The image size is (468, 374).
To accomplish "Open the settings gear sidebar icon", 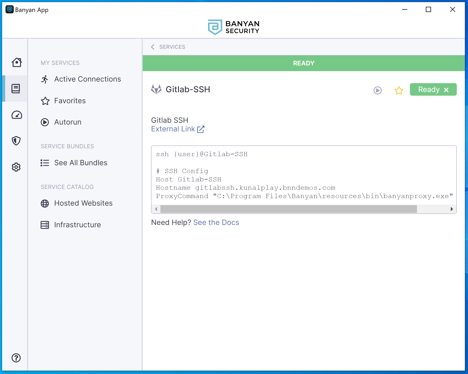I will pyautogui.click(x=16, y=167).
